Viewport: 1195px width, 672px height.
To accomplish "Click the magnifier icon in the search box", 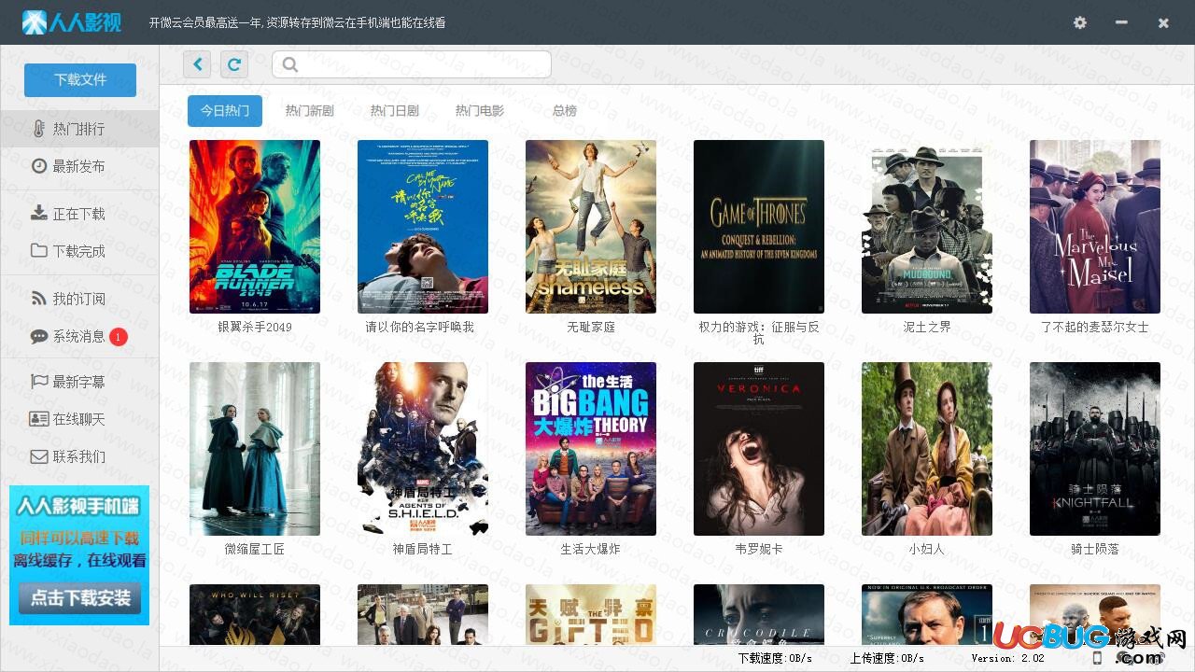I will (x=290, y=64).
